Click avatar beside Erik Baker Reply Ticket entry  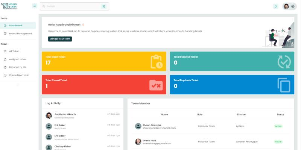(49, 126)
